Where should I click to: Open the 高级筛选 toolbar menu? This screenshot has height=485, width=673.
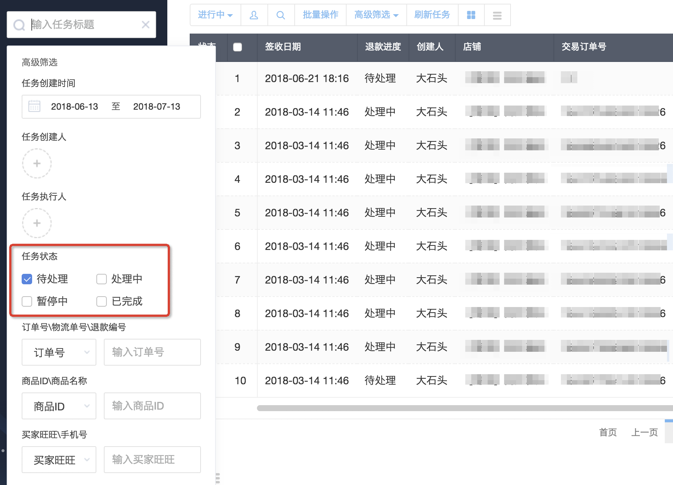376,15
